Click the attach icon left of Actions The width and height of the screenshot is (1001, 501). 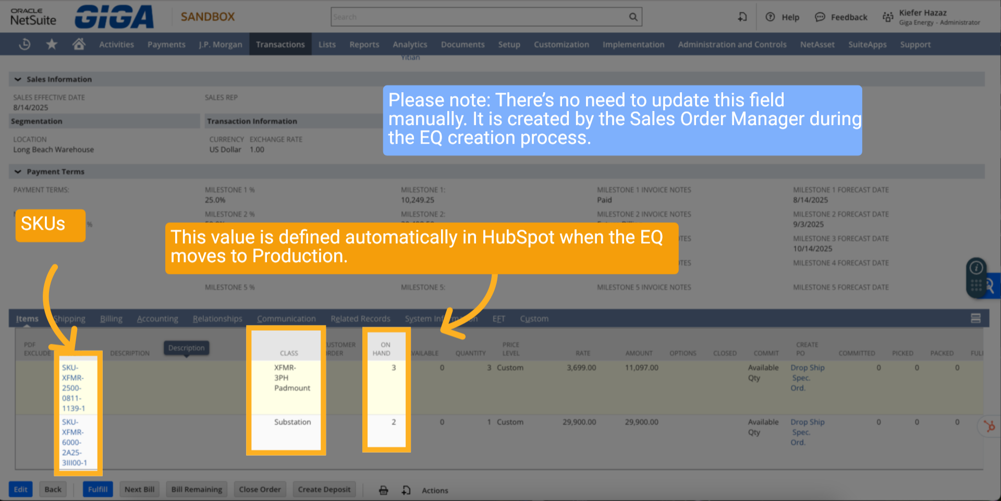coord(406,490)
